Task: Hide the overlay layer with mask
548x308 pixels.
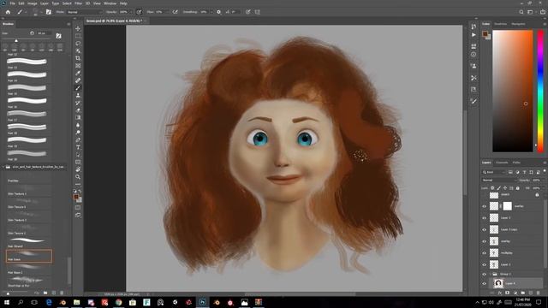Action: (x=485, y=206)
